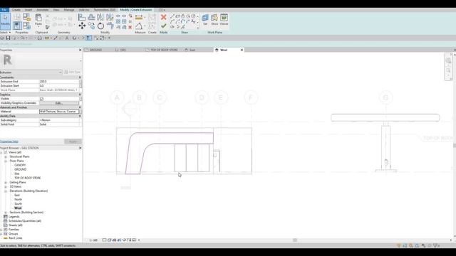This screenshot has height=256, width=456.
Task: Open the CANOPY floor plan in browser
Action: click(20, 165)
